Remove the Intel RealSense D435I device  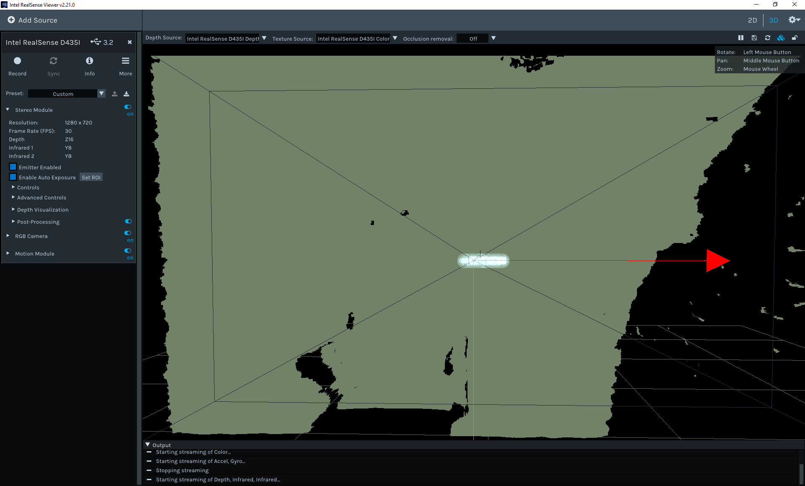coord(130,42)
